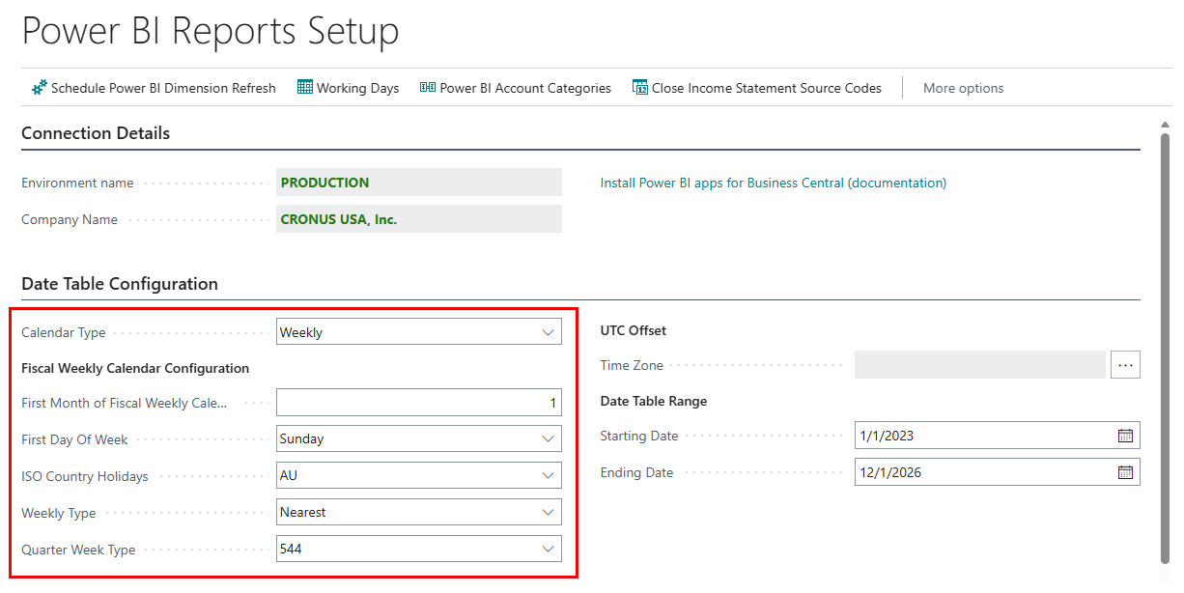Expand the ISO Country Holidays dropdown
1184x593 pixels.
click(x=548, y=476)
